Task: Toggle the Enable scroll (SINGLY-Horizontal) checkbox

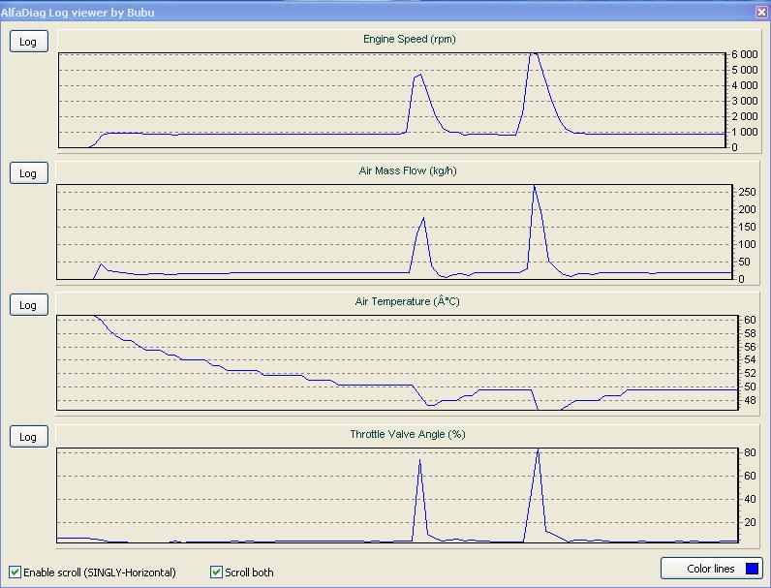Action: pyautogui.click(x=15, y=572)
